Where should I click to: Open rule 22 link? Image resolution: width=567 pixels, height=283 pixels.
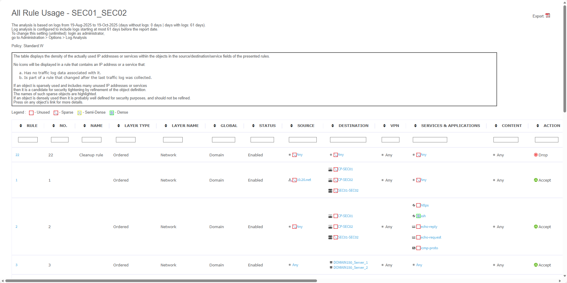click(17, 155)
